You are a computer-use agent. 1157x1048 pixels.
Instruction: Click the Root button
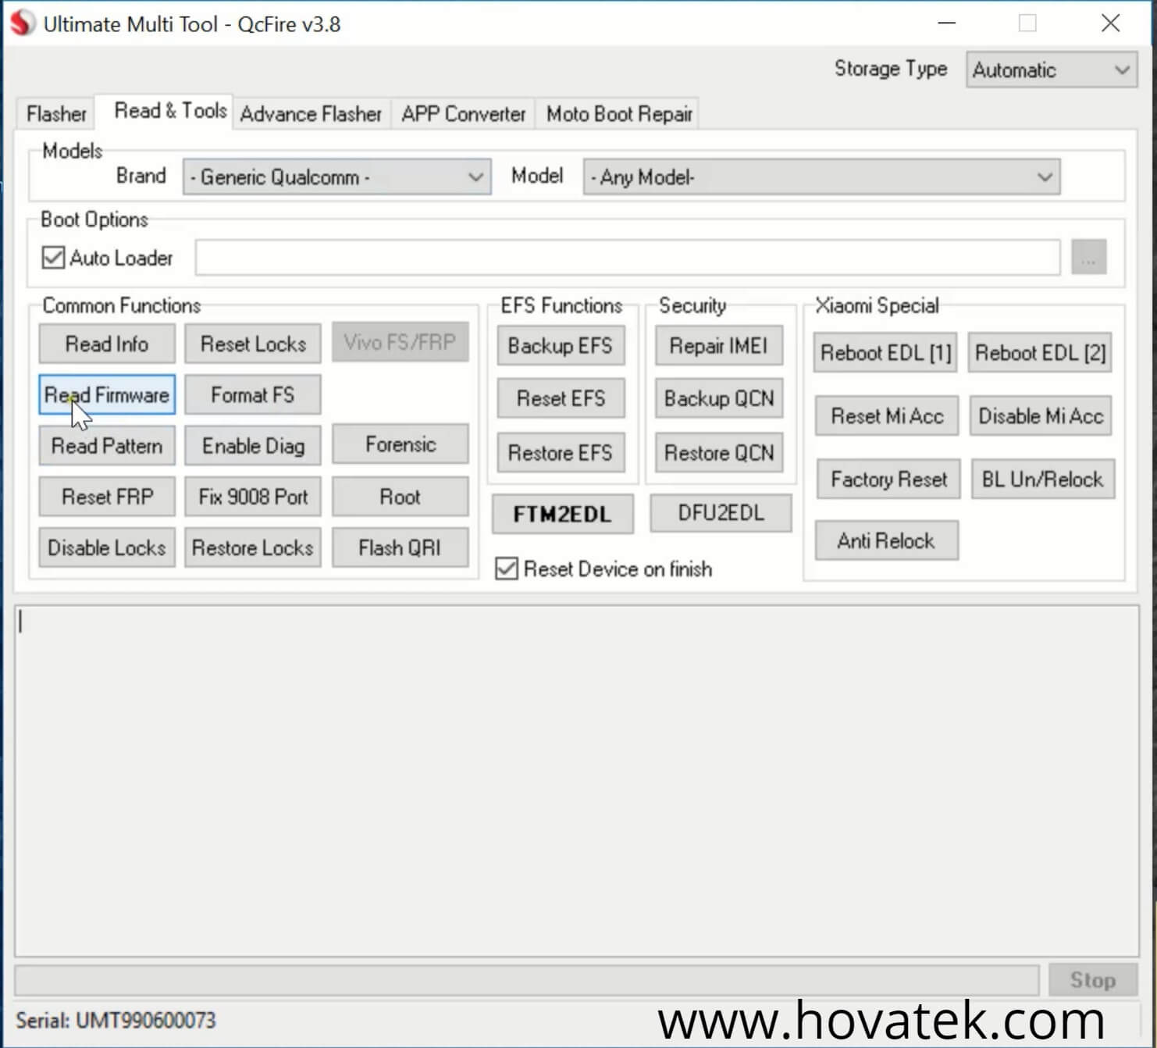tap(400, 497)
